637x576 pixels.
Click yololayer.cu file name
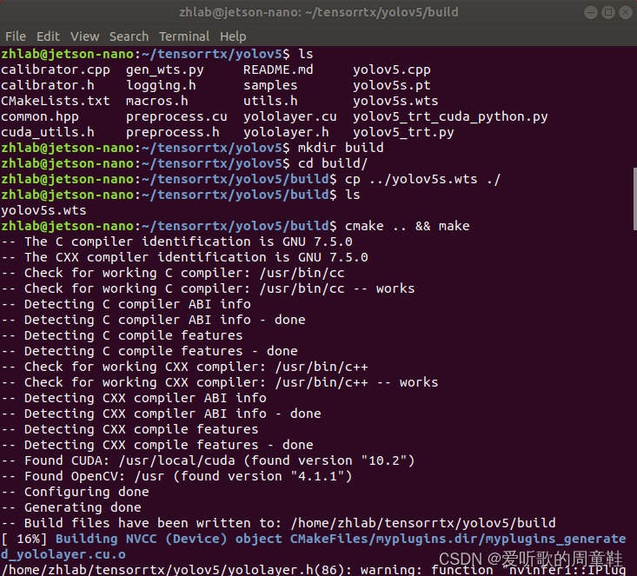pos(290,117)
